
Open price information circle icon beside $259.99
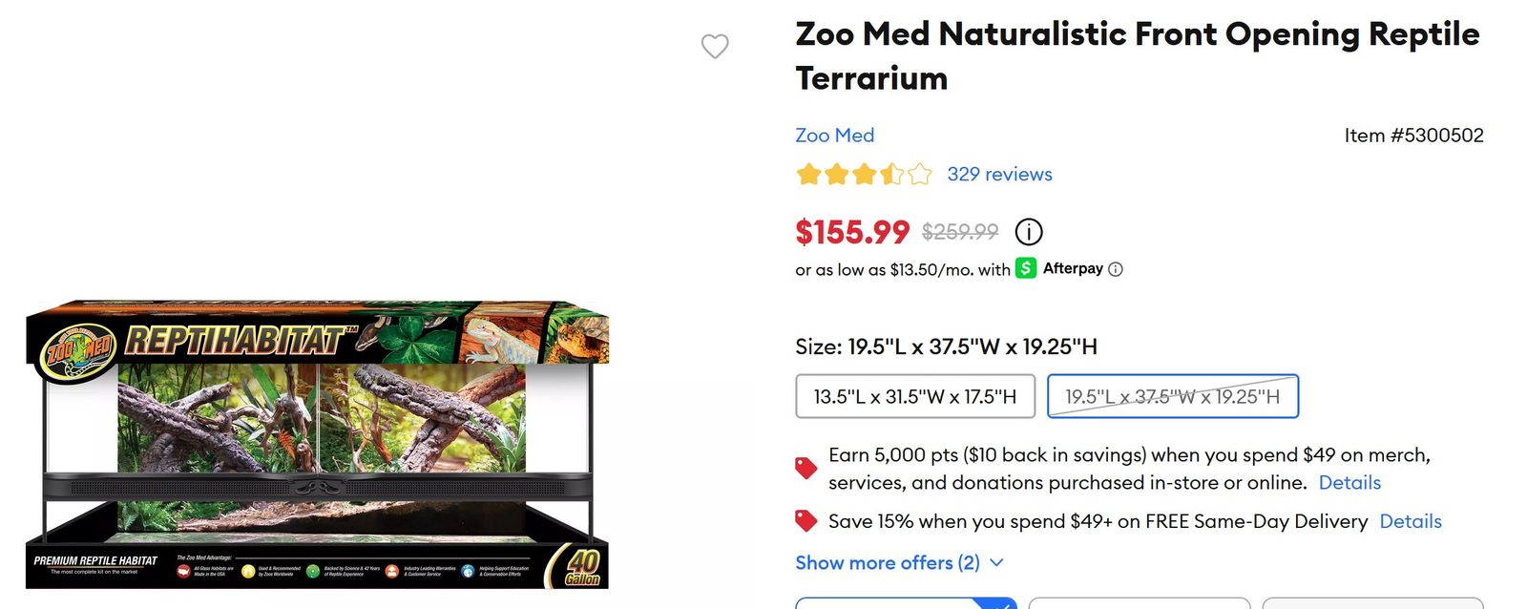point(1028,232)
